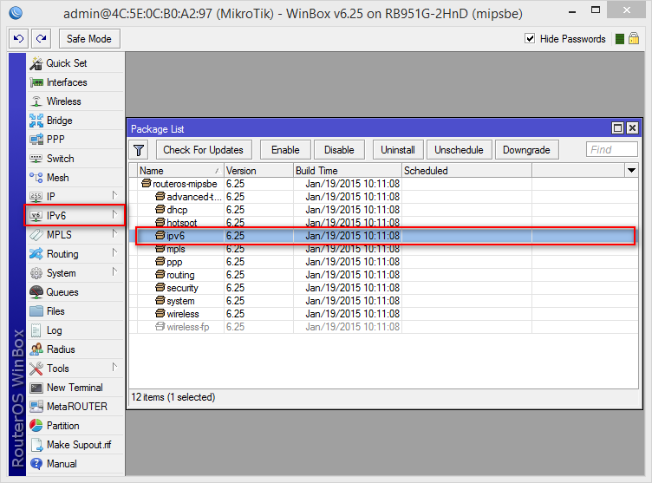Screen dimensions: 652x483
Task: Open Files from the sidebar
Action: tap(76, 311)
